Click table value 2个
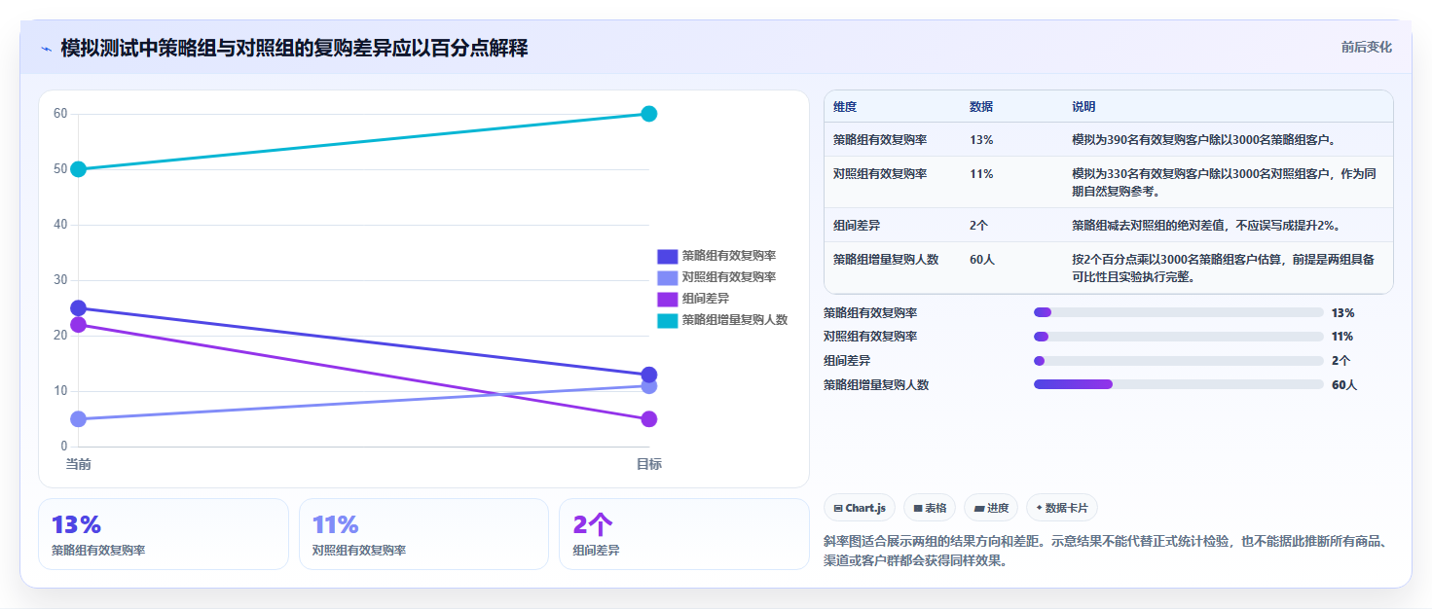The height and width of the screenshot is (609, 1432). click(979, 225)
